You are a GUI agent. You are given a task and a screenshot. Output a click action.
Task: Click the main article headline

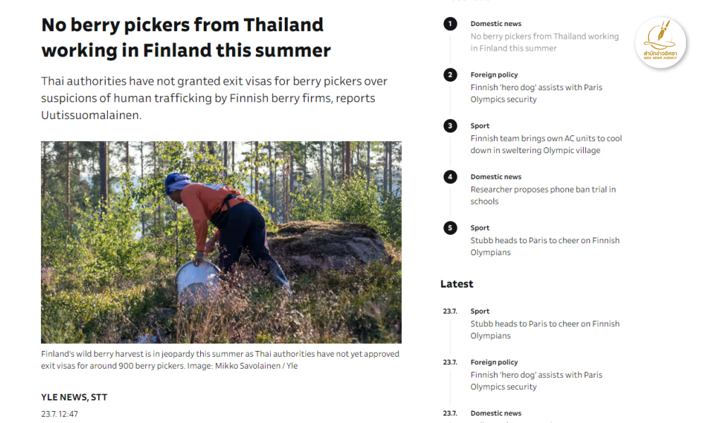click(185, 37)
